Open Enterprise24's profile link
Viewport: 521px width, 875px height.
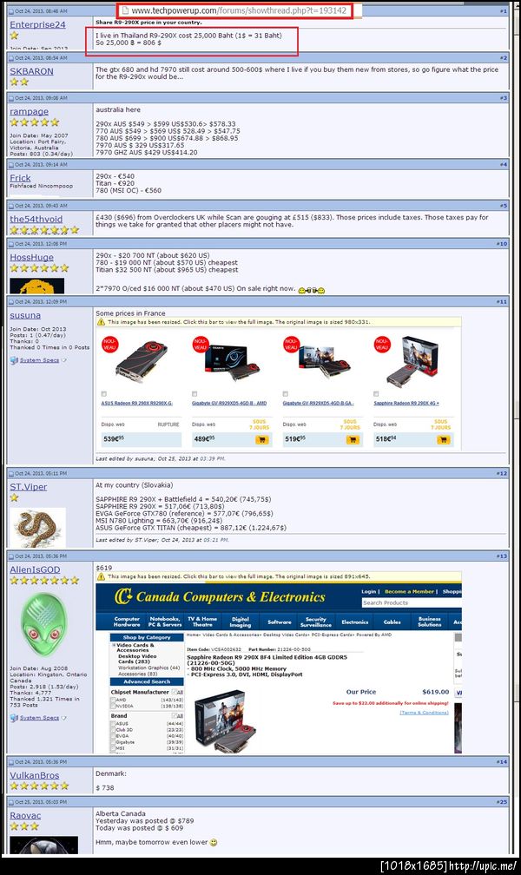tap(37, 24)
